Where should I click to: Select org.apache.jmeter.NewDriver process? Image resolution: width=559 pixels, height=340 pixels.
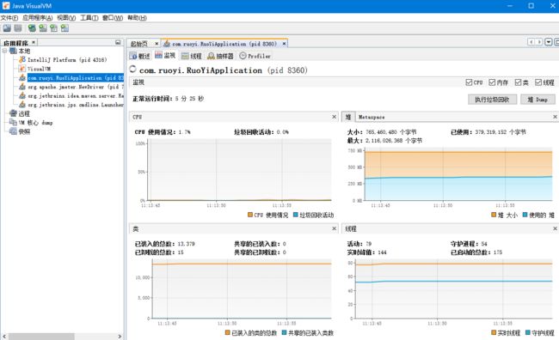point(76,87)
